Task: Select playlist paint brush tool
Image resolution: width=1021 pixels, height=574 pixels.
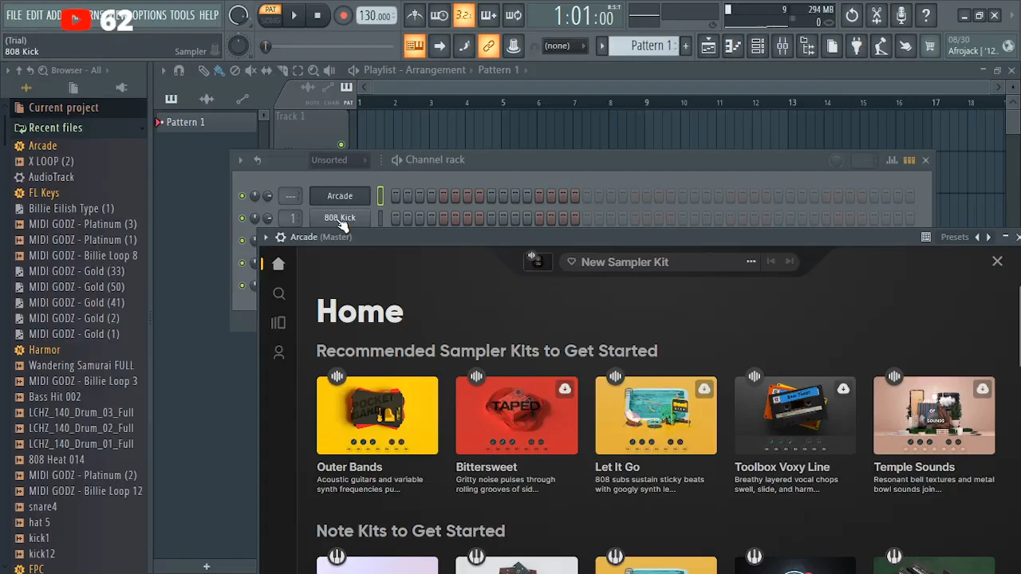Action: click(219, 70)
